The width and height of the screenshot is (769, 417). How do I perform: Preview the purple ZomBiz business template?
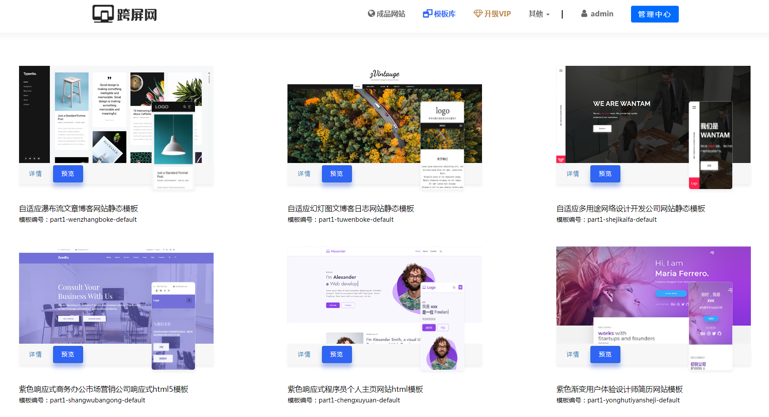pos(68,355)
